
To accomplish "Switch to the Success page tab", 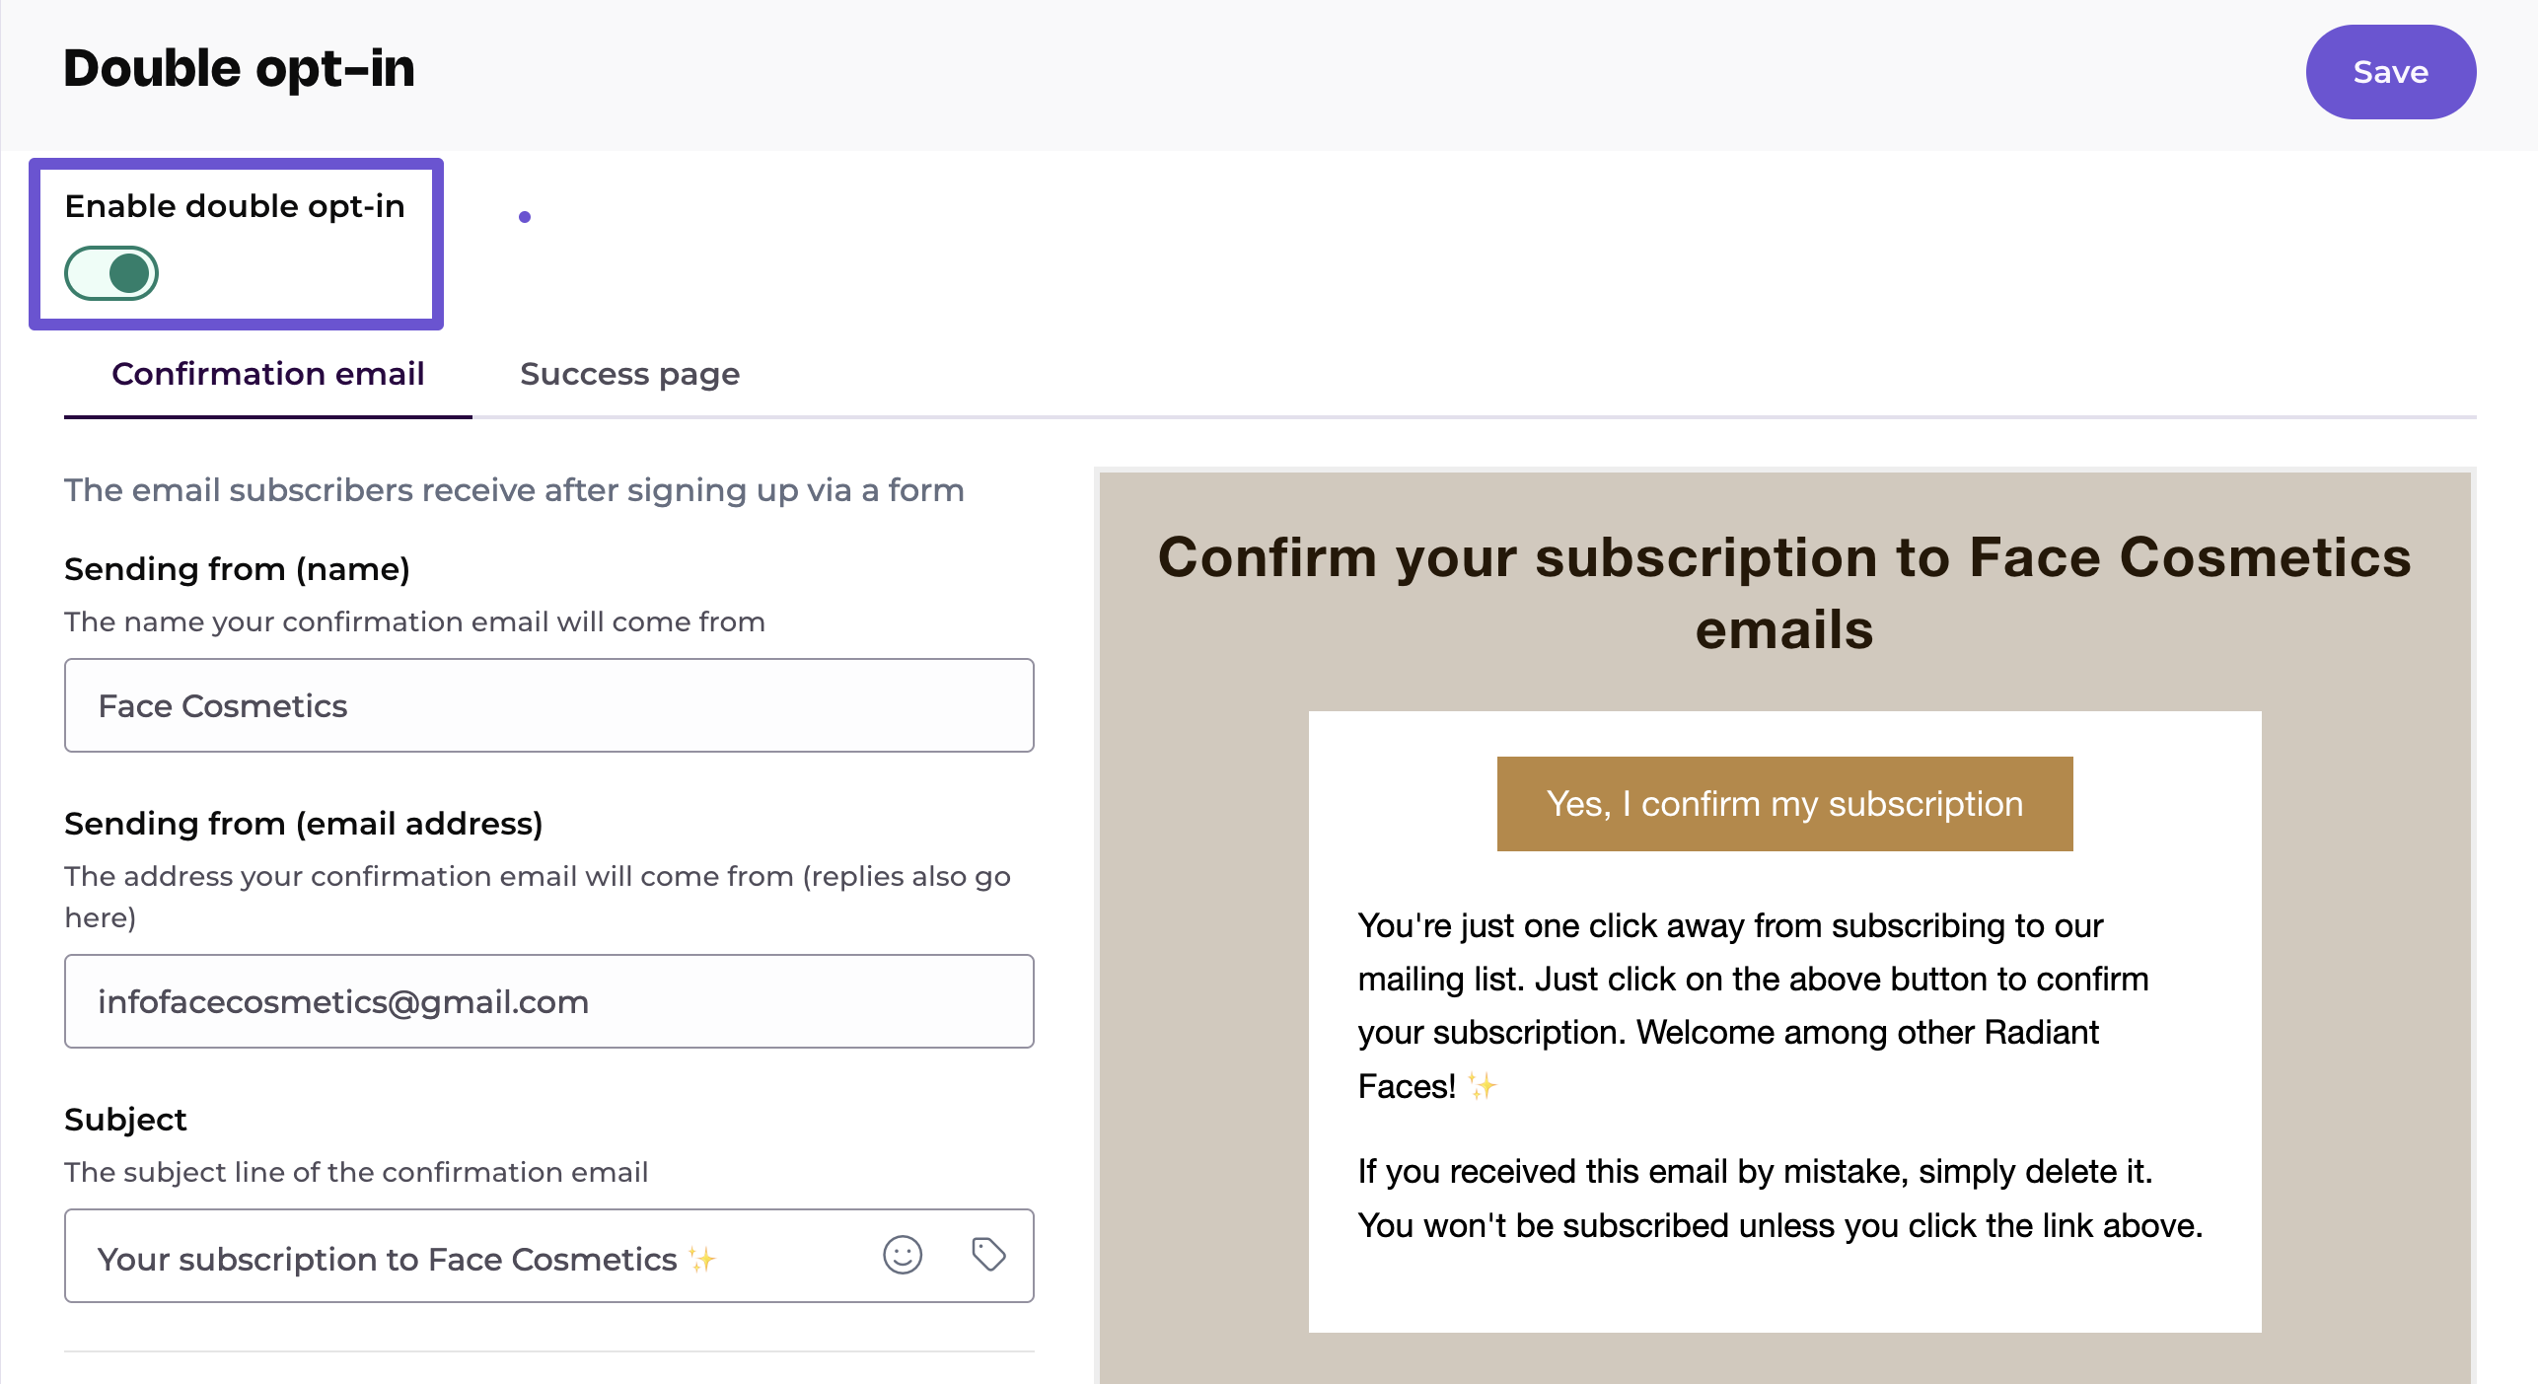I will coord(629,374).
